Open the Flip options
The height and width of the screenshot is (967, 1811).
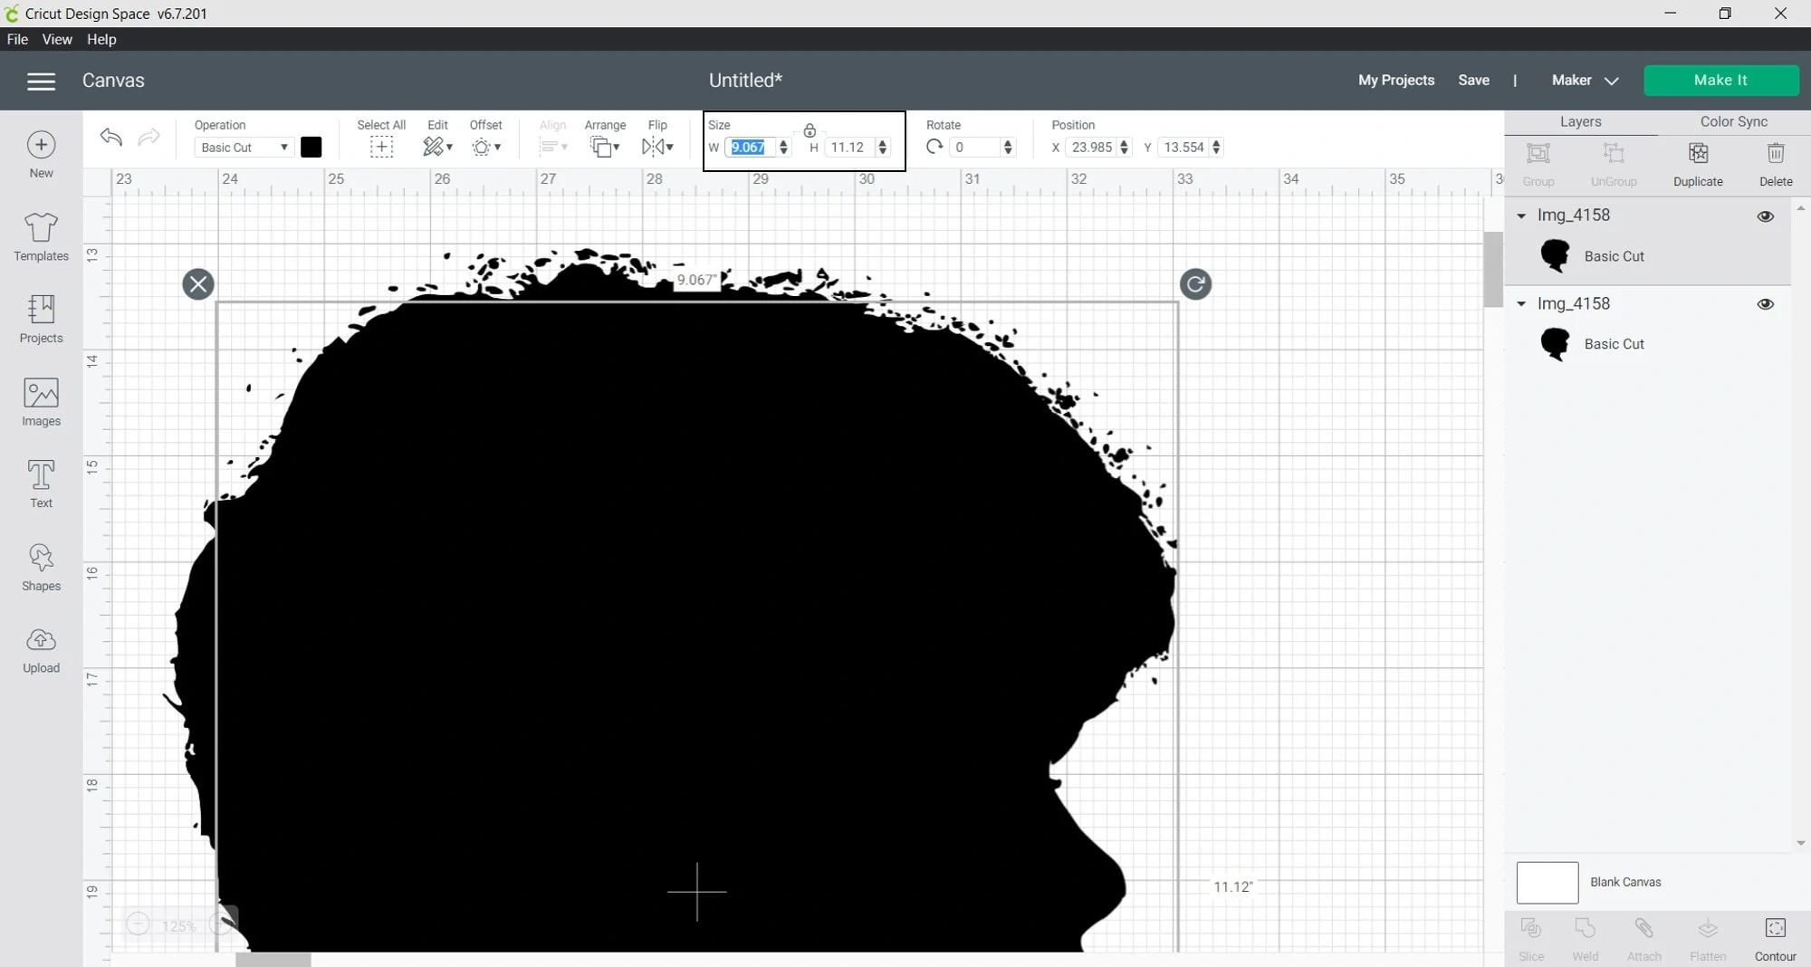[x=657, y=148]
